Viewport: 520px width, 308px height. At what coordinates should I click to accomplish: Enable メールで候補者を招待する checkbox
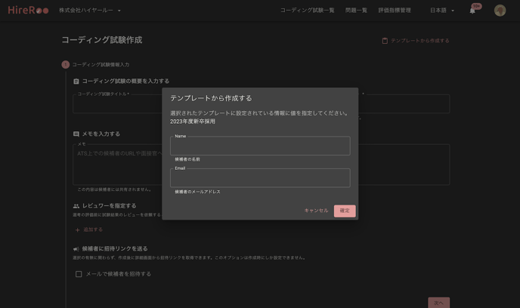click(x=79, y=274)
